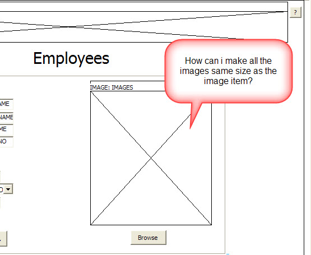Open the combo box dropdown arrow
This screenshot has height=255, width=311.
point(8,189)
